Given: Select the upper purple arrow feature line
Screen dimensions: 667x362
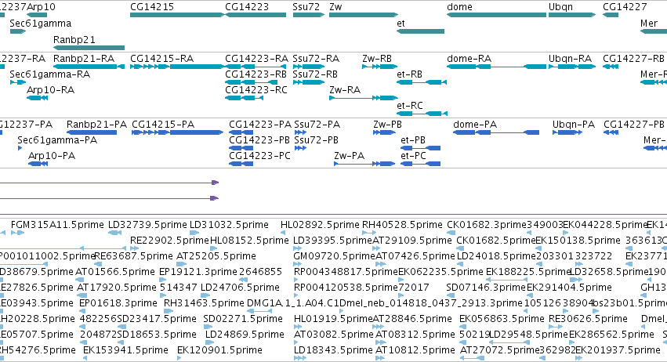Looking at the screenshot, I should coord(109,183).
